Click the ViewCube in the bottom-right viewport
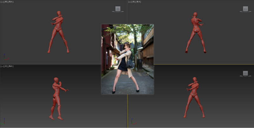 tap(245, 73)
